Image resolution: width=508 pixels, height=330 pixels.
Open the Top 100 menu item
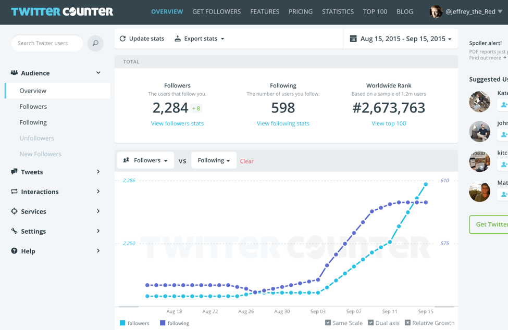click(375, 11)
